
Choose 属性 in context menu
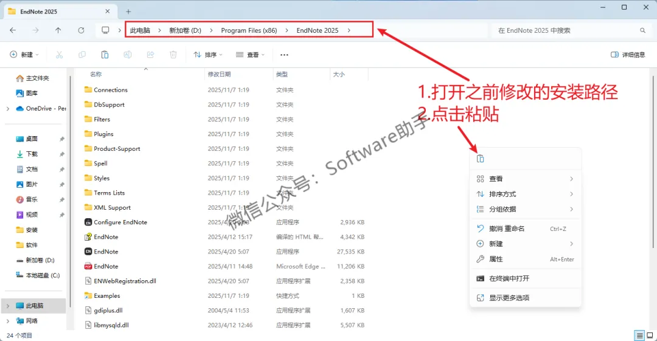(526, 259)
